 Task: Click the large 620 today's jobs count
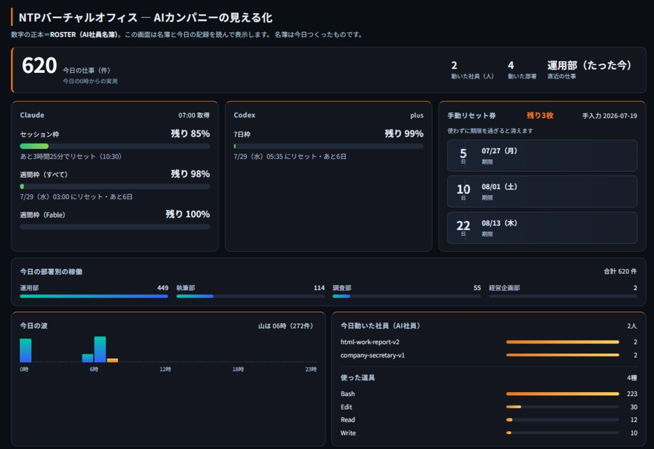(39, 66)
